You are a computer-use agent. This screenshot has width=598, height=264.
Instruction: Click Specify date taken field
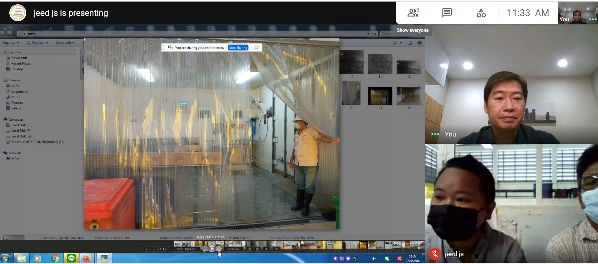point(71,238)
